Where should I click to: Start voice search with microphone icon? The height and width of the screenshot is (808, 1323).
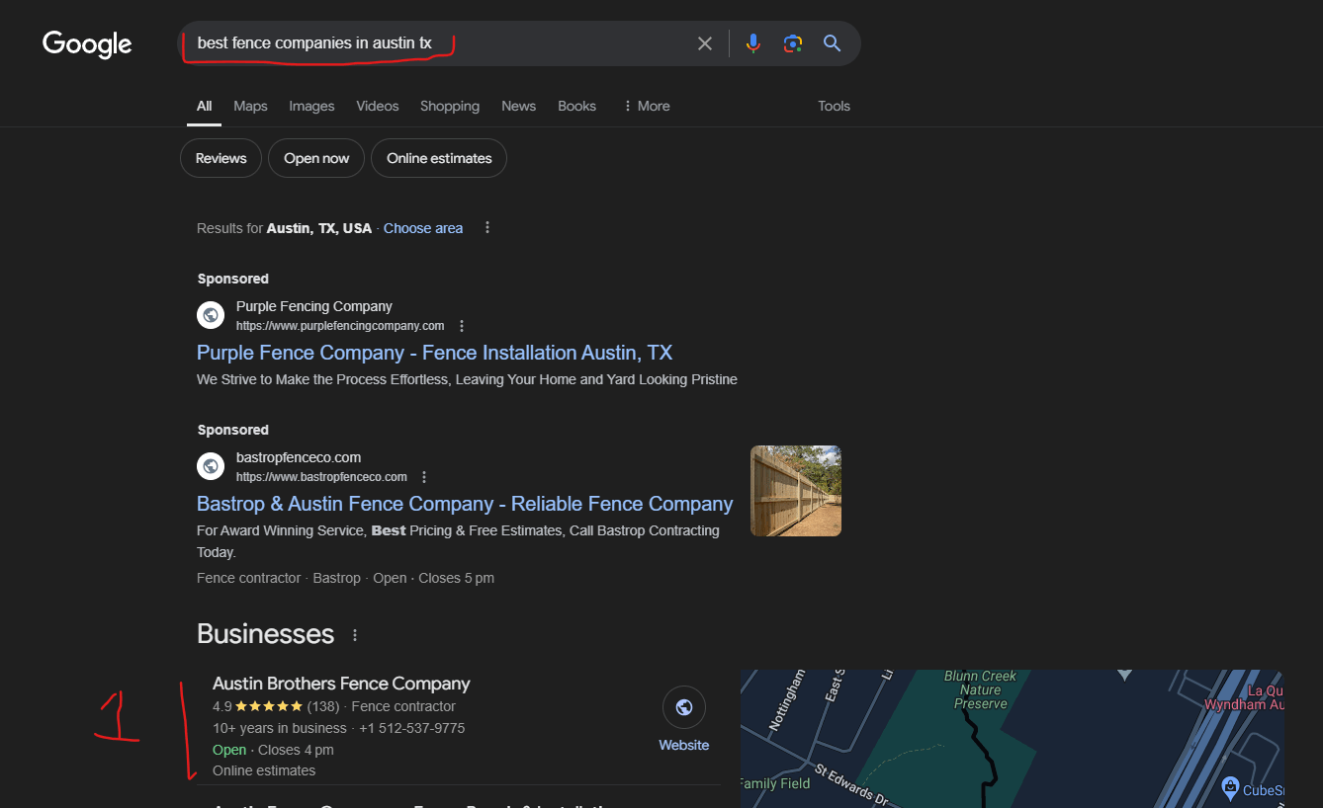753,43
